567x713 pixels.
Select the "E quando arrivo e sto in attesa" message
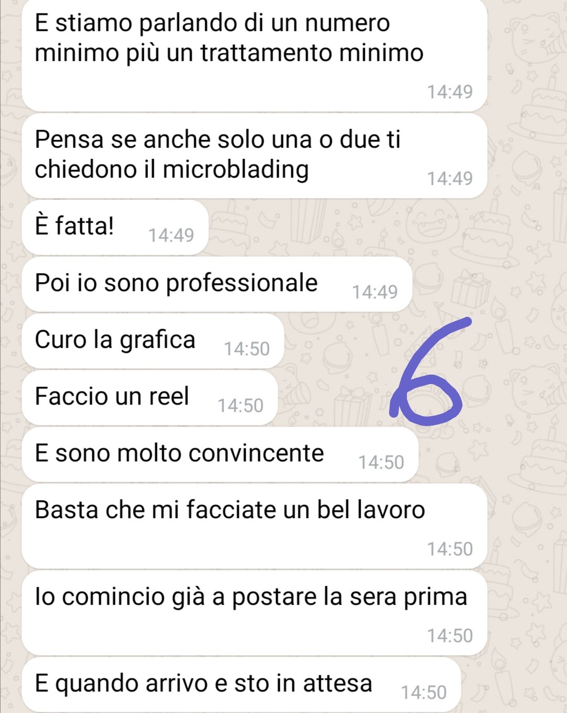[241, 685]
